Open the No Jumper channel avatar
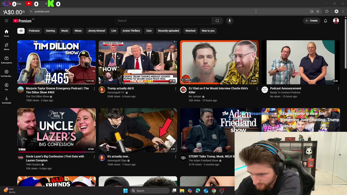The width and height of the screenshot is (347, 195). pyautogui.click(x=183, y=90)
